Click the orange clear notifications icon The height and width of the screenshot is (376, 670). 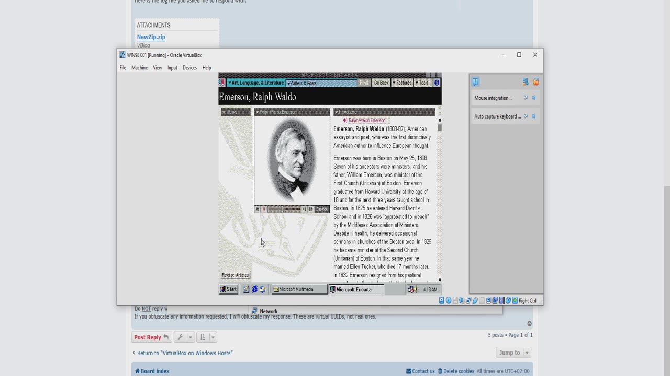(x=535, y=82)
